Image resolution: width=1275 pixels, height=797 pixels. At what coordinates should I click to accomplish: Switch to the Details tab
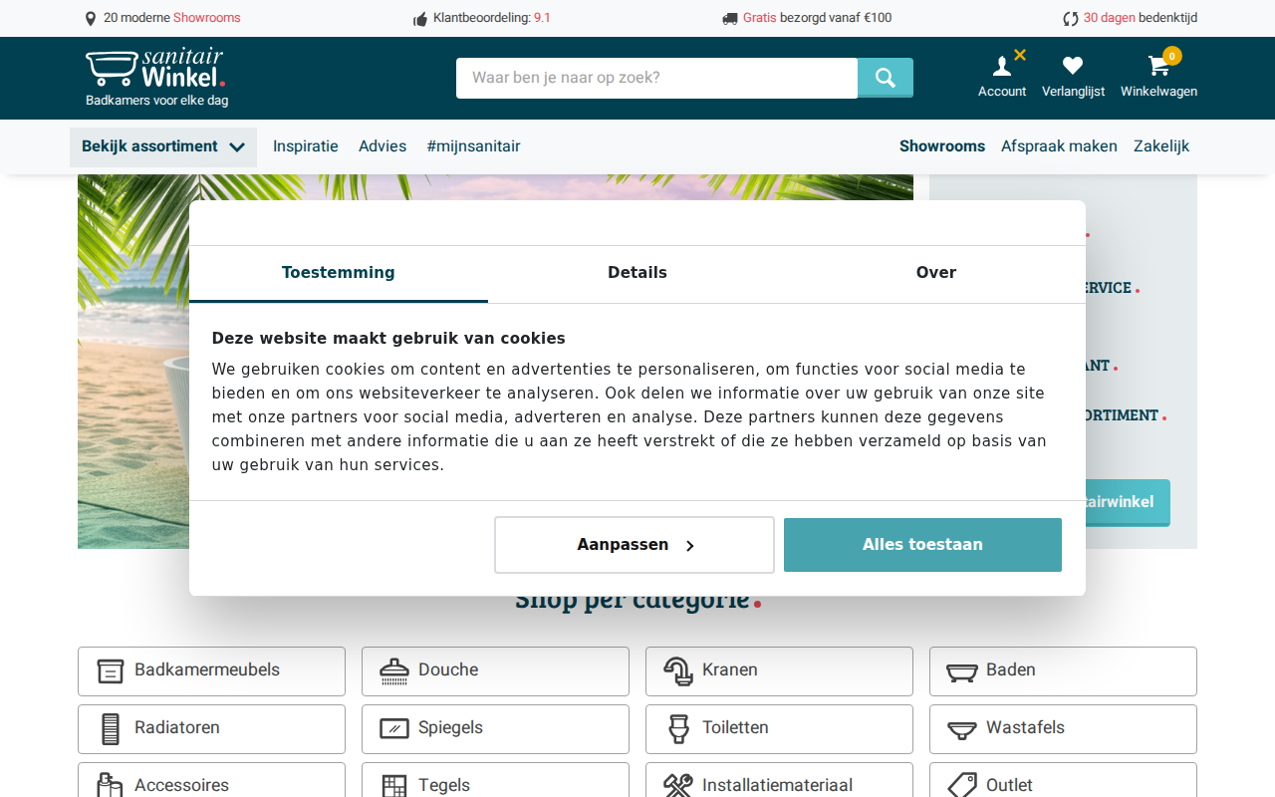pos(637,273)
